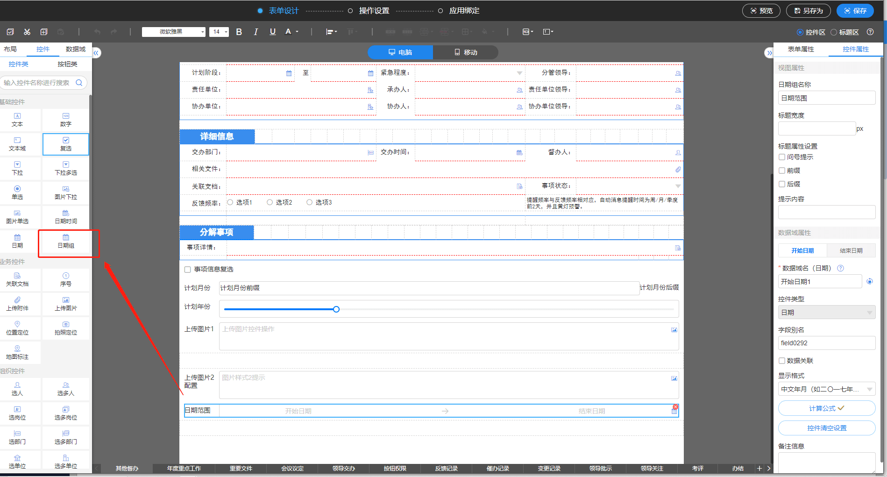The width and height of the screenshot is (887, 477).
Task: Delete the 日期范围 control via red X
Action: (x=675, y=407)
